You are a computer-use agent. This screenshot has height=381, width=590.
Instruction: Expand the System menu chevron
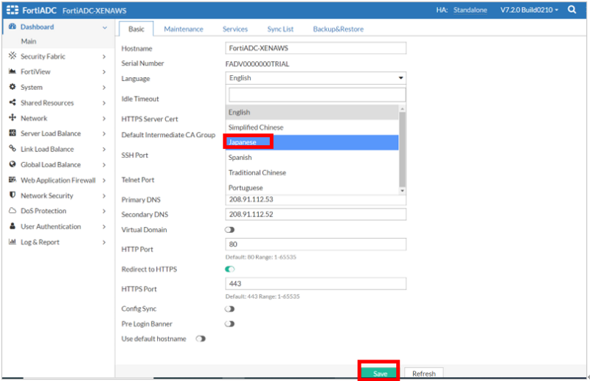tap(104, 88)
